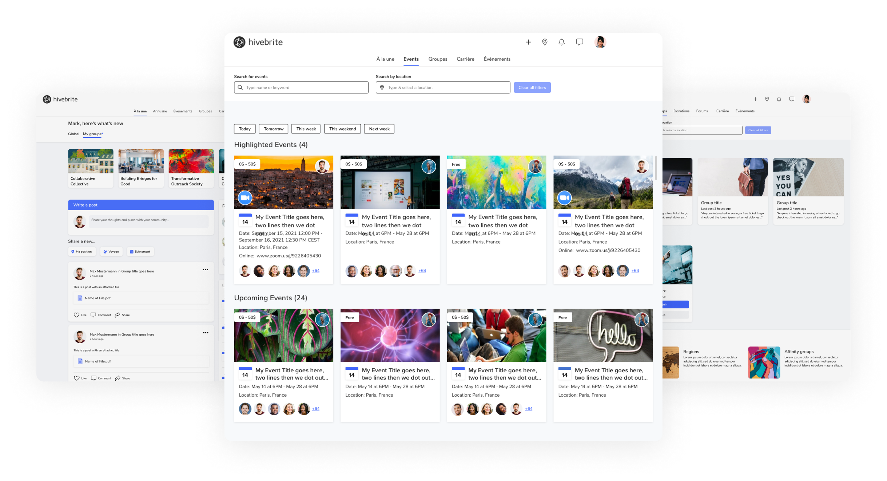Viewport: 887px width, 481px height.
Task: Open the location pin icon in main header
Action: click(545, 42)
